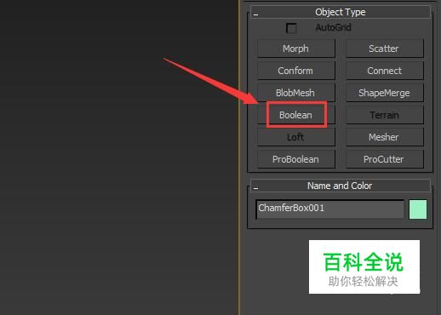This screenshot has width=441, height=315.
Task: Select BlobMesh object type
Action: tap(296, 93)
